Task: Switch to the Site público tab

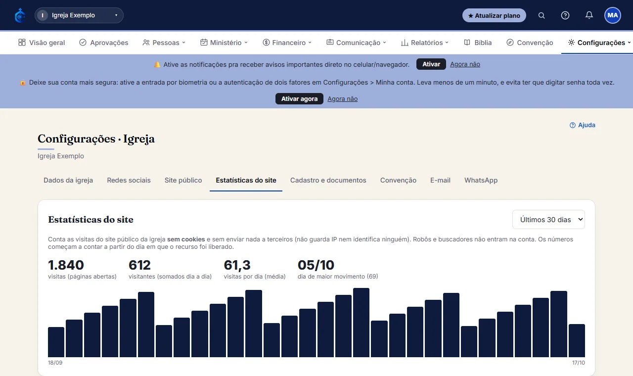Action: click(183, 180)
